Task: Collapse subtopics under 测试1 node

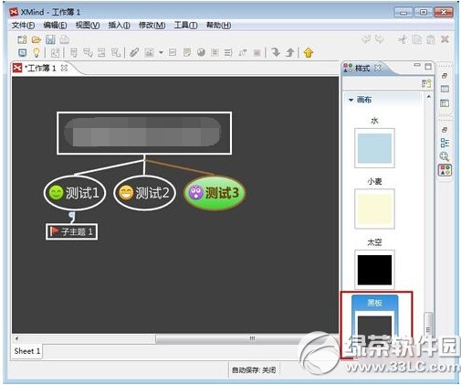Action: point(72,215)
